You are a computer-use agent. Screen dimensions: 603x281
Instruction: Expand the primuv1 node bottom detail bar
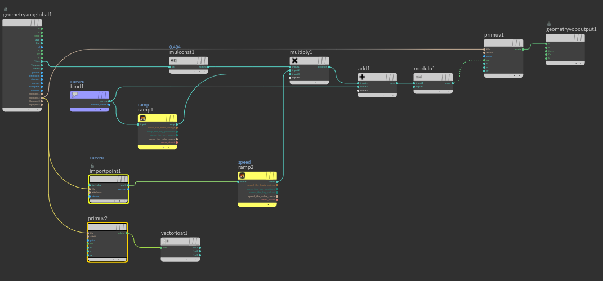tap(503, 75)
